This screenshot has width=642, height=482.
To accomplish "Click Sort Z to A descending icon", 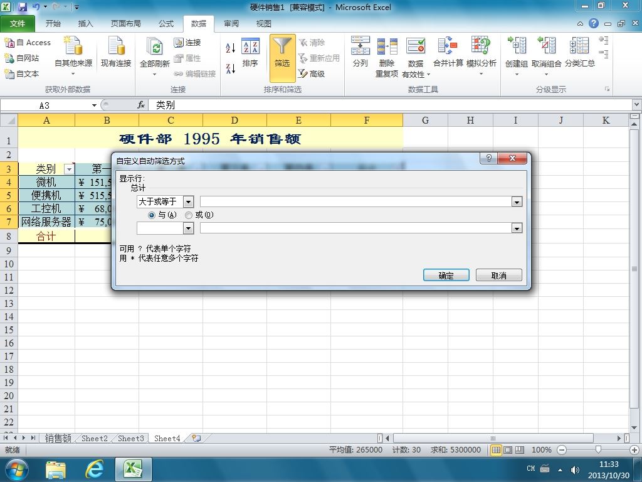I will click(231, 68).
